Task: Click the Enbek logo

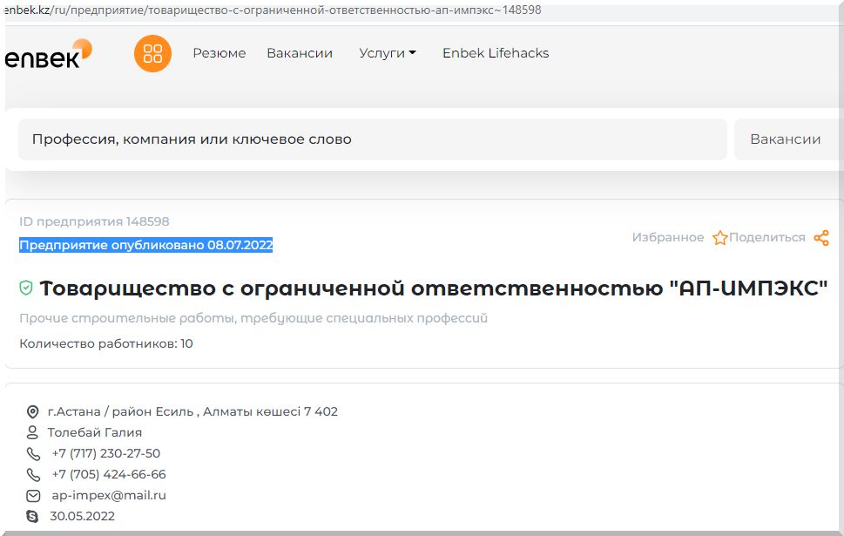Action: pyautogui.click(x=48, y=54)
